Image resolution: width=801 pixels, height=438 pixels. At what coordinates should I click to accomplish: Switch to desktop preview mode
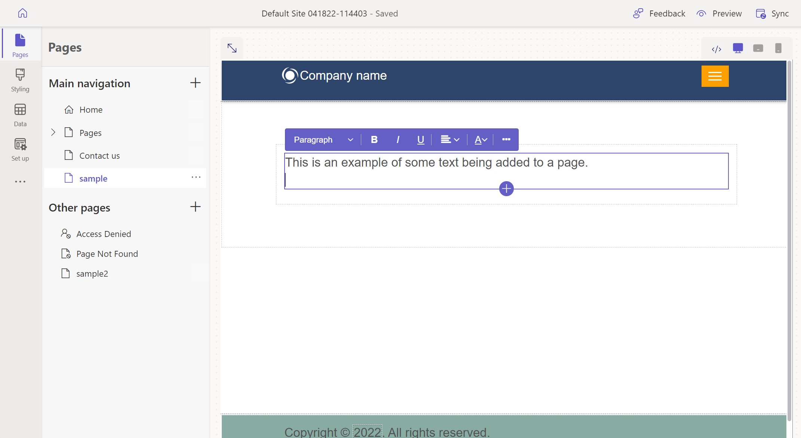pos(737,48)
